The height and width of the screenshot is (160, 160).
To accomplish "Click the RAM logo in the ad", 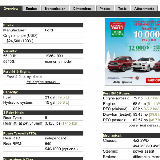I will [127, 82].
